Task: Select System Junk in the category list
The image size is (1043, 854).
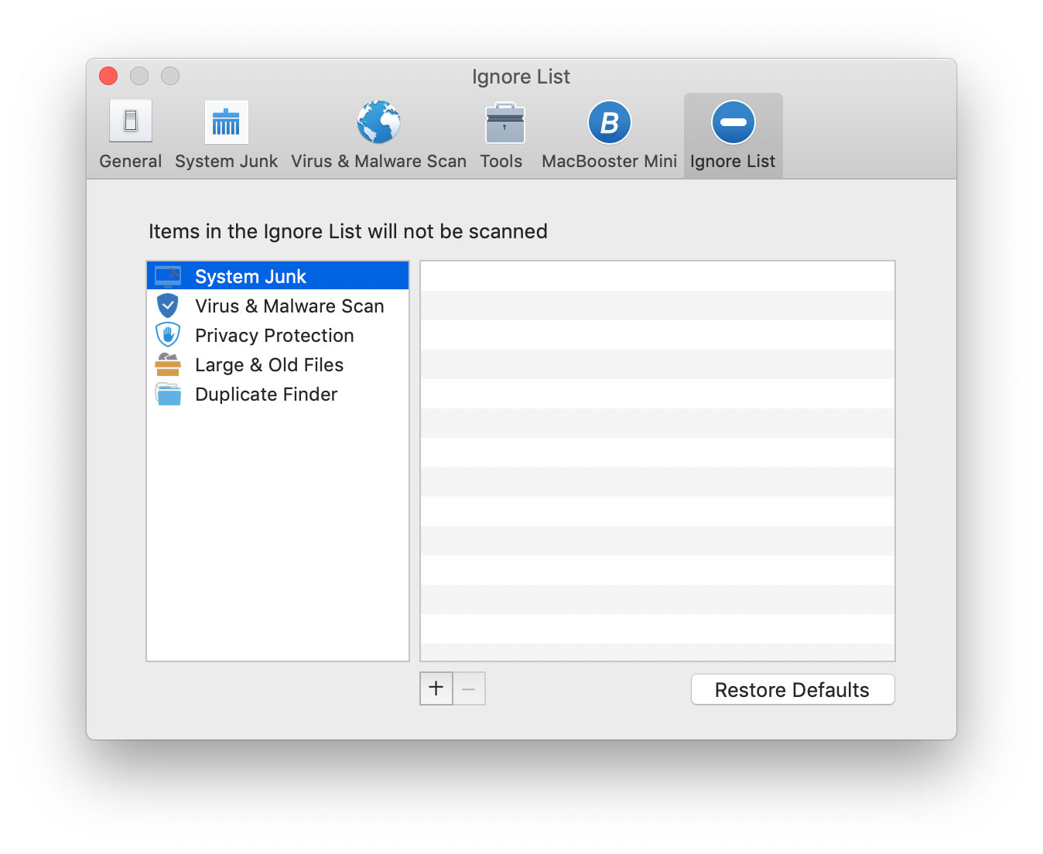Action: (x=250, y=276)
